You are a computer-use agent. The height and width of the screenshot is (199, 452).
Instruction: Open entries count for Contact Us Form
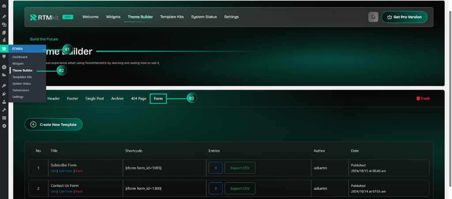click(x=215, y=188)
